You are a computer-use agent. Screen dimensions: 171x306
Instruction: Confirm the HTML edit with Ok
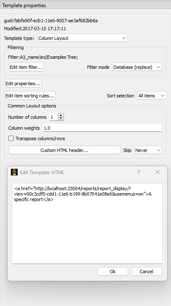point(113,272)
